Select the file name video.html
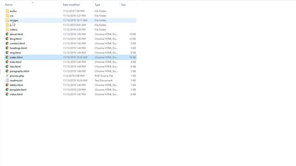The image size is (296, 166). 16,94
